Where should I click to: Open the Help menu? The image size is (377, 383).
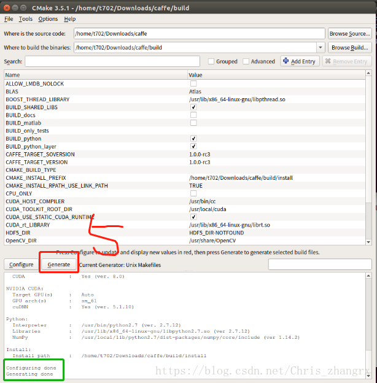click(x=70, y=19)
